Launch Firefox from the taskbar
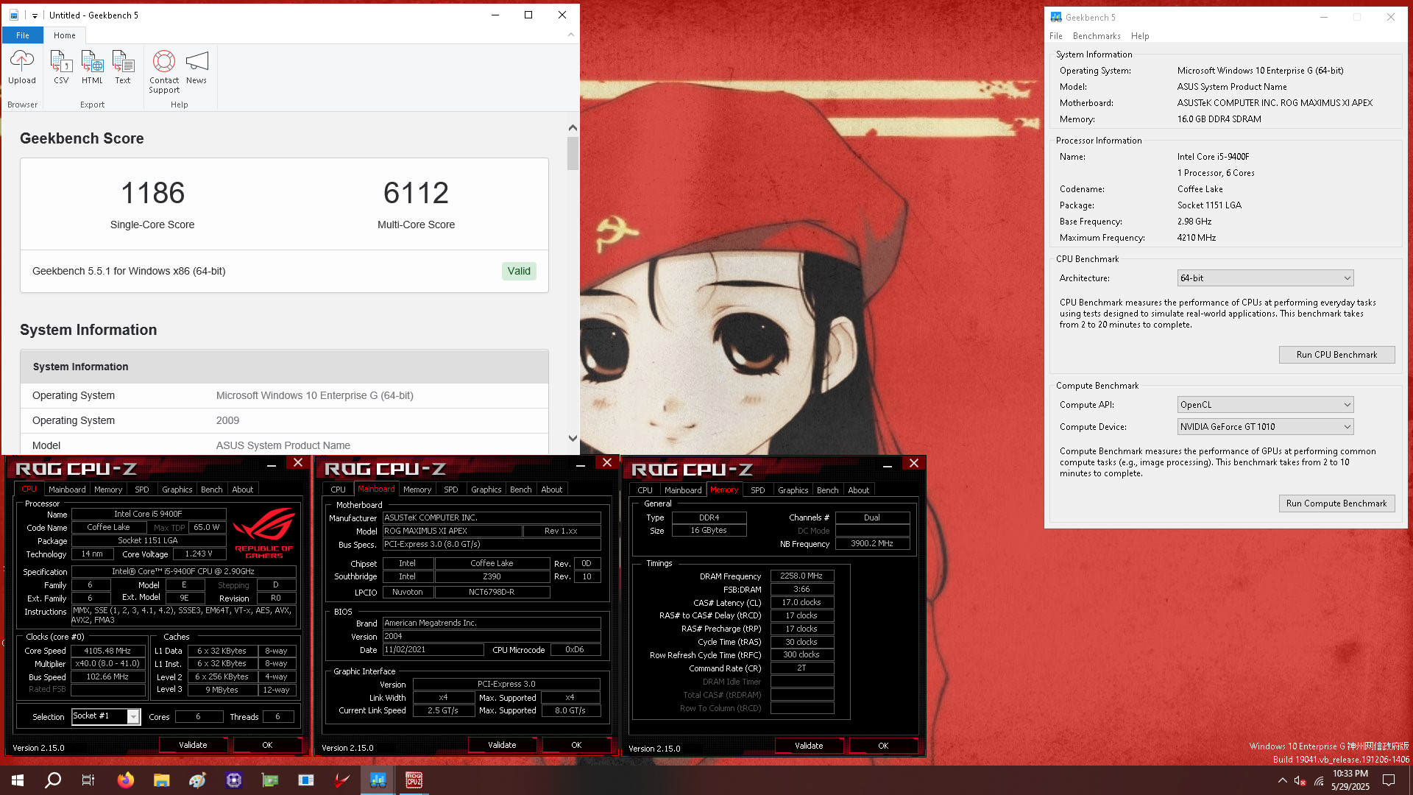This screenshot has height=795, width=1413. tap(126, 780)
